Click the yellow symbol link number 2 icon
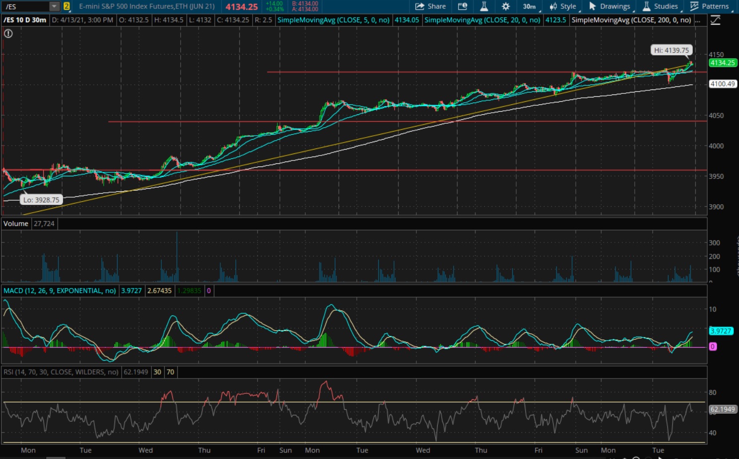 (x=67, y=6)
